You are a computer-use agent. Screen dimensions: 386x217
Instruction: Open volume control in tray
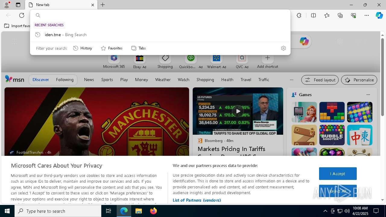[x=347, y=211]
